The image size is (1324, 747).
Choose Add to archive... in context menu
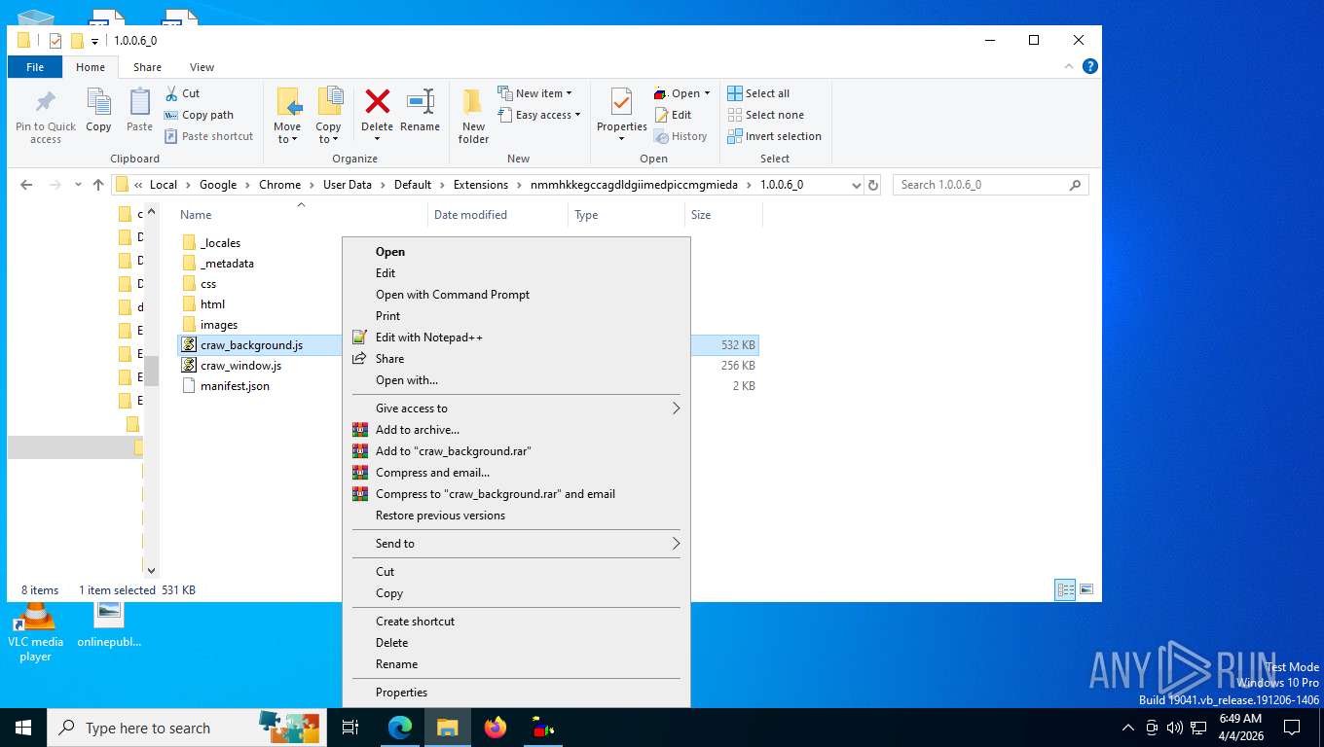pyautogui.click(x=516, y=430)
